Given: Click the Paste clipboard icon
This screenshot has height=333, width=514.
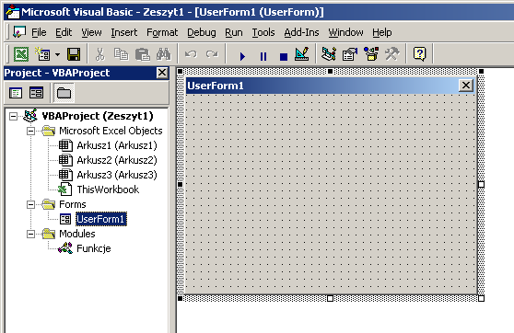Looking at the screenshot, I should tap(142, 54).
